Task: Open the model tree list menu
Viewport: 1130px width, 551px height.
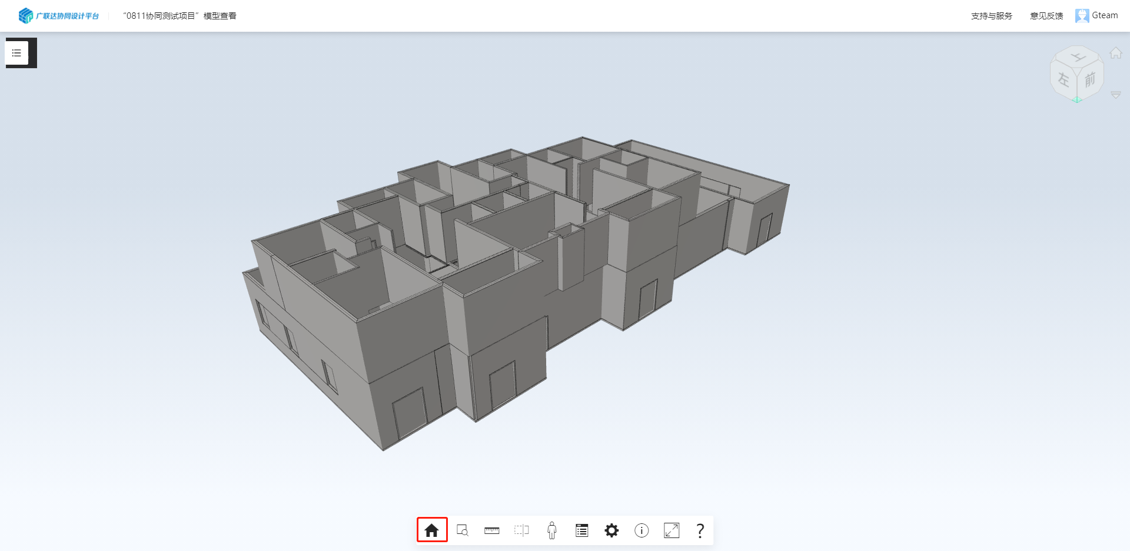Action: point(17,53)
